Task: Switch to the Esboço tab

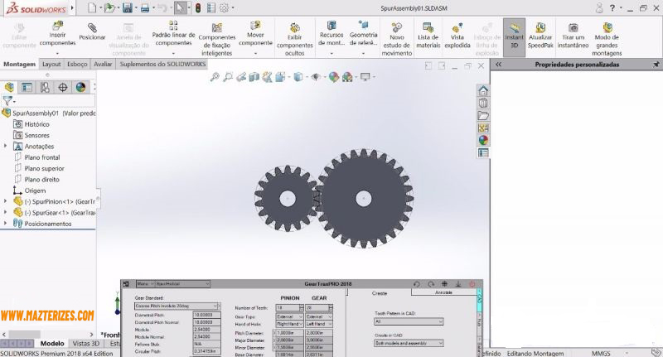Action: click(77, 64)
